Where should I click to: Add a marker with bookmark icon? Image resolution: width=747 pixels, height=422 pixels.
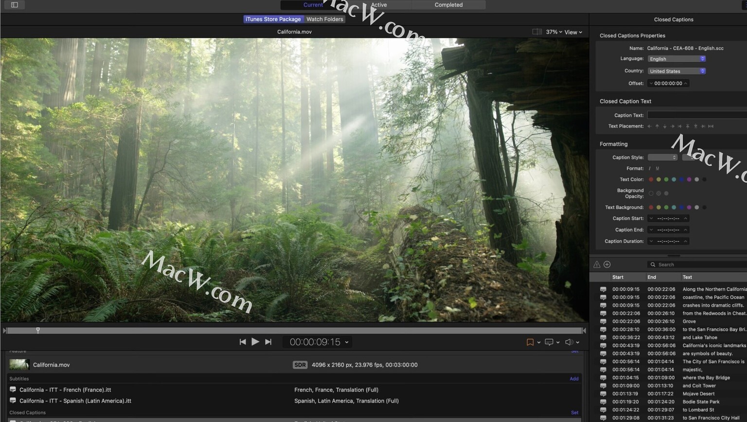(530, 342)
